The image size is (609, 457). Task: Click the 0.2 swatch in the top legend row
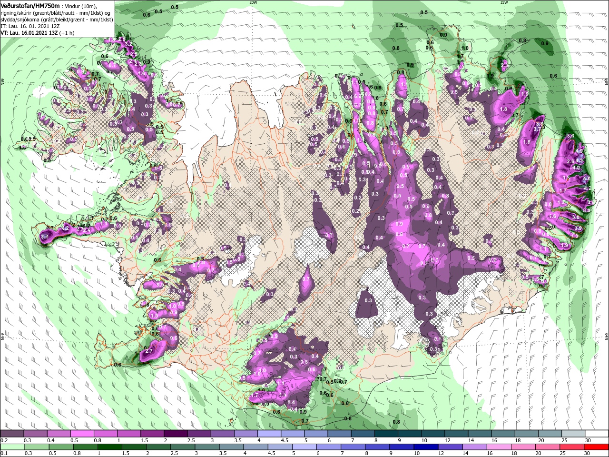point(12,434)
